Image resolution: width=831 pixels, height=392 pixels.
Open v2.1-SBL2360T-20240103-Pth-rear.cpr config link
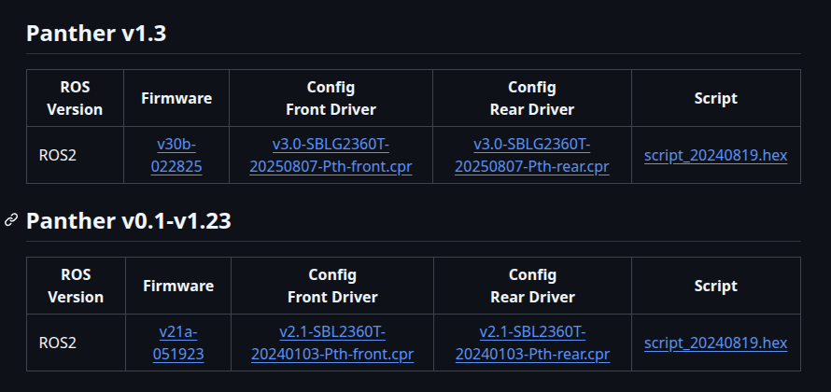[532, 343]
